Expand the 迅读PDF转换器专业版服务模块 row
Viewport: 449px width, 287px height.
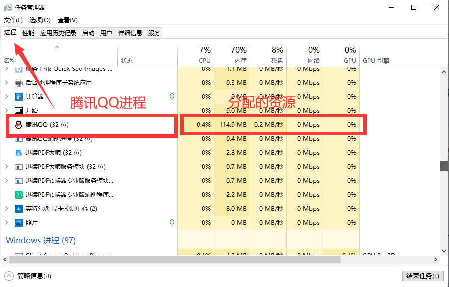[x=7, y=181]
